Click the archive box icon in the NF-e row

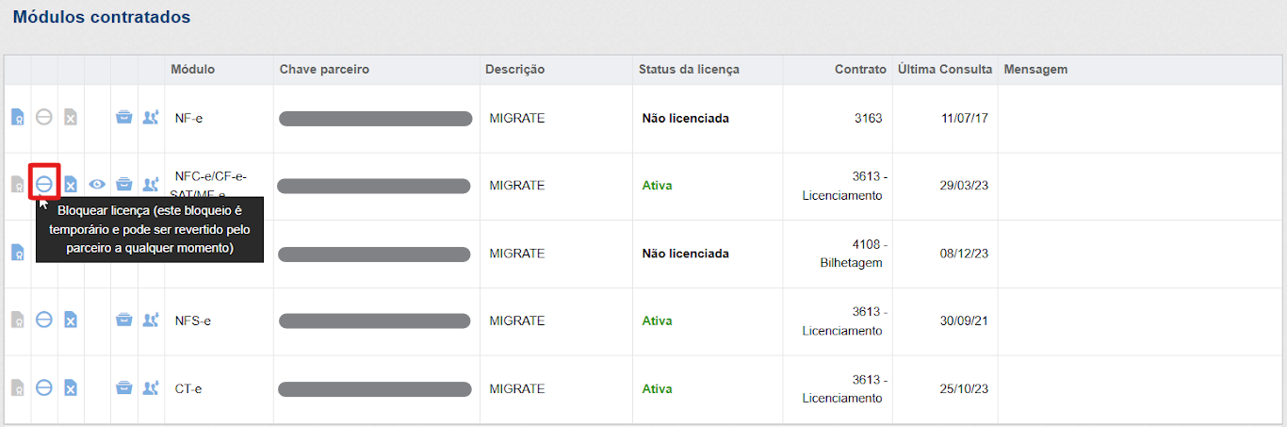[123, 118]
